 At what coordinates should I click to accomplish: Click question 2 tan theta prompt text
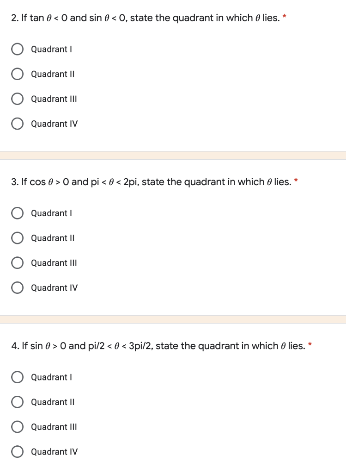pyautogui.click(x=146, y=18)
